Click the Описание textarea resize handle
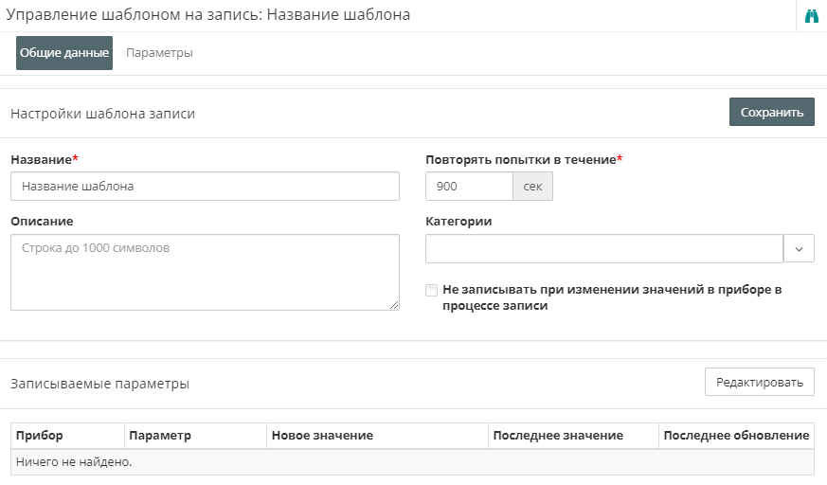The width and height of the screenshot is (827, 485). pos(395,306)
